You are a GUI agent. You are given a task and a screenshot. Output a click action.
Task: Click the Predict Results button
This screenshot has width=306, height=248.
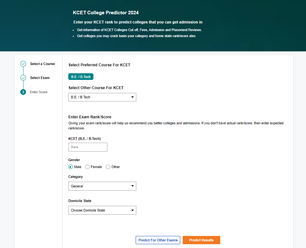click(201, 240)
